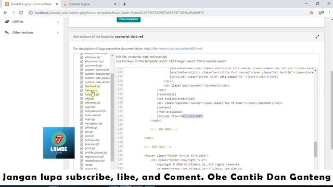Click the file icon beside attachment.tpl
333x187 pixels.
pos(82,61)
